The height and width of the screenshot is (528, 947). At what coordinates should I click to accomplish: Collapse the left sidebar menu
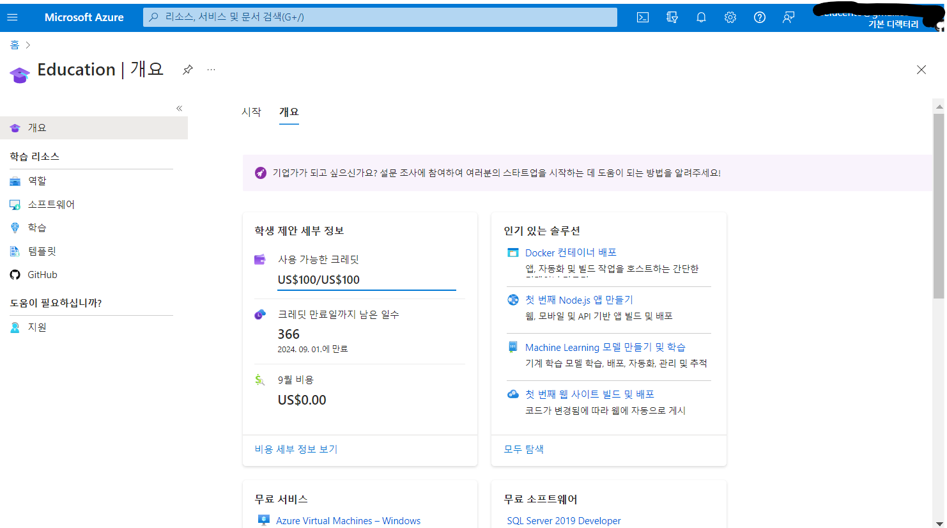pyautogui.click(x=180, y=109)
